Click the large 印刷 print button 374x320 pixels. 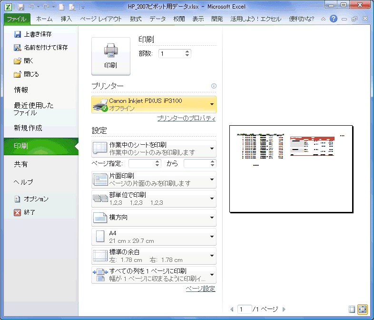click(x=111, y=56)
